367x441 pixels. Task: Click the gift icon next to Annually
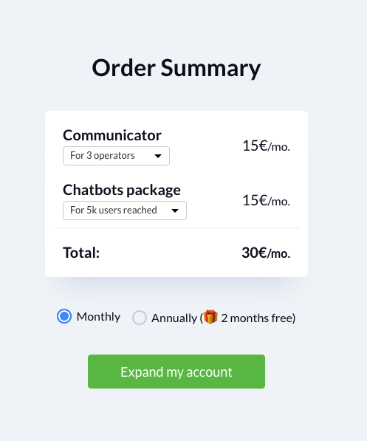[210, 317]
